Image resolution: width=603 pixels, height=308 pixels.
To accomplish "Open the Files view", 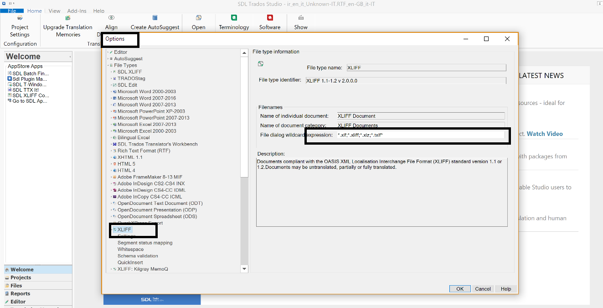I will coord(38,286).
